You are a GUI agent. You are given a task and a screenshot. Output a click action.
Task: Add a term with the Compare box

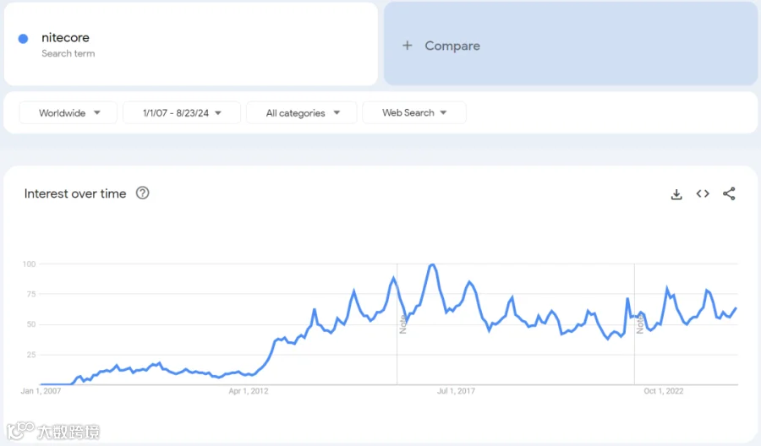tap(570, 44)
